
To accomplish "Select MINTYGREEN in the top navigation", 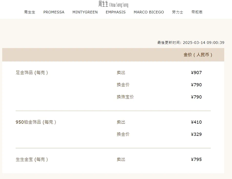I will [x=85, y=12].
